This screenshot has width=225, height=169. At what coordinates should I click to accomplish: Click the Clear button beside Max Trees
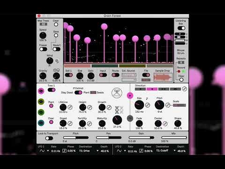click(56, 24)
